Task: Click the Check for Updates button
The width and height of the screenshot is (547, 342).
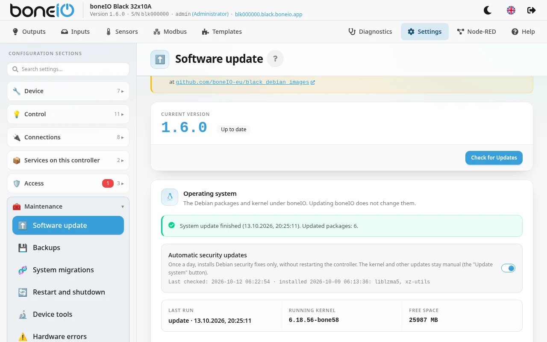Action: point(494,158)
